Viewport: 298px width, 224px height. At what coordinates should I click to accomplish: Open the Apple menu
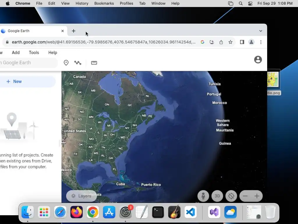(8, 3)
